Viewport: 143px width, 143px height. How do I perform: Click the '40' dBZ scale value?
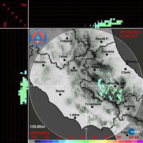(x=107, y=137)
